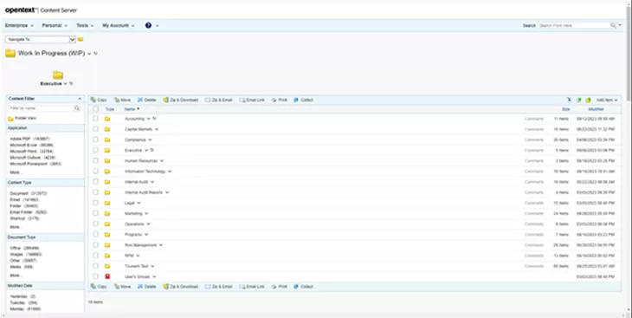Click the folder icon beside Navigate To
Viewport: 632px width, 318px height.
(x=81, y=39)
